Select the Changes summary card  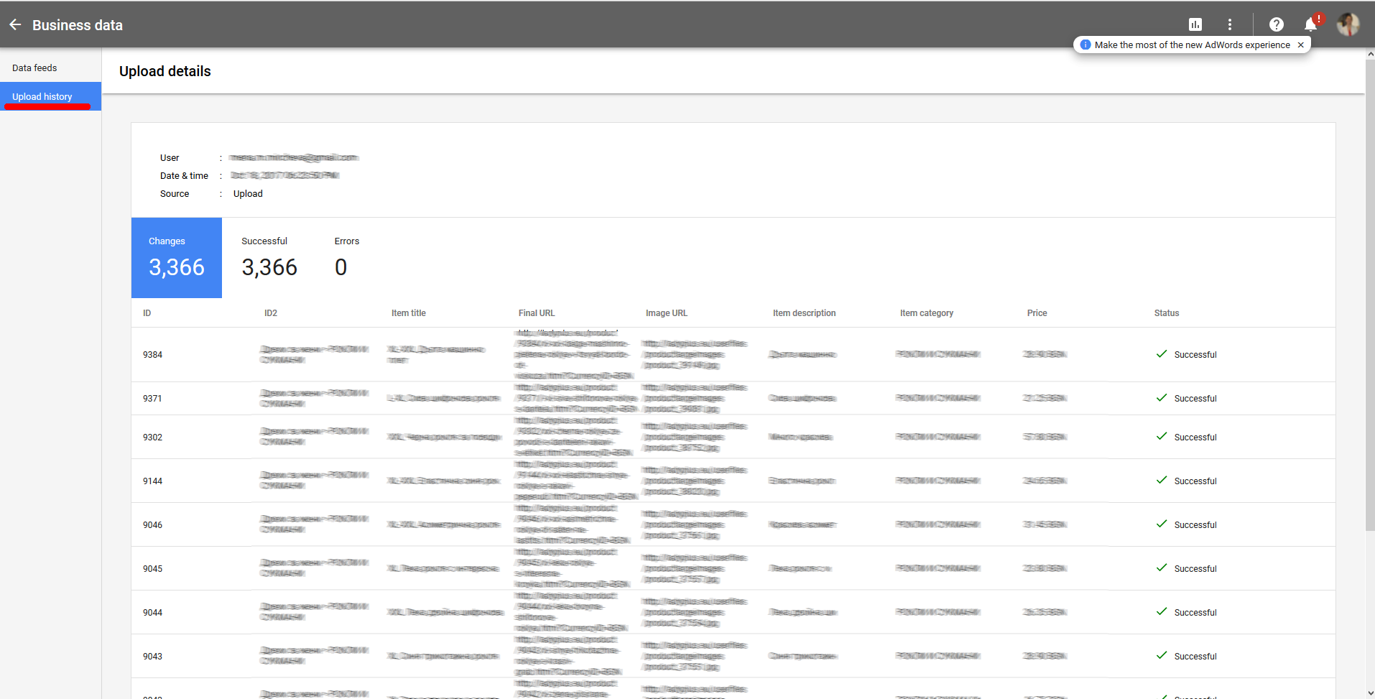(177, 257)
